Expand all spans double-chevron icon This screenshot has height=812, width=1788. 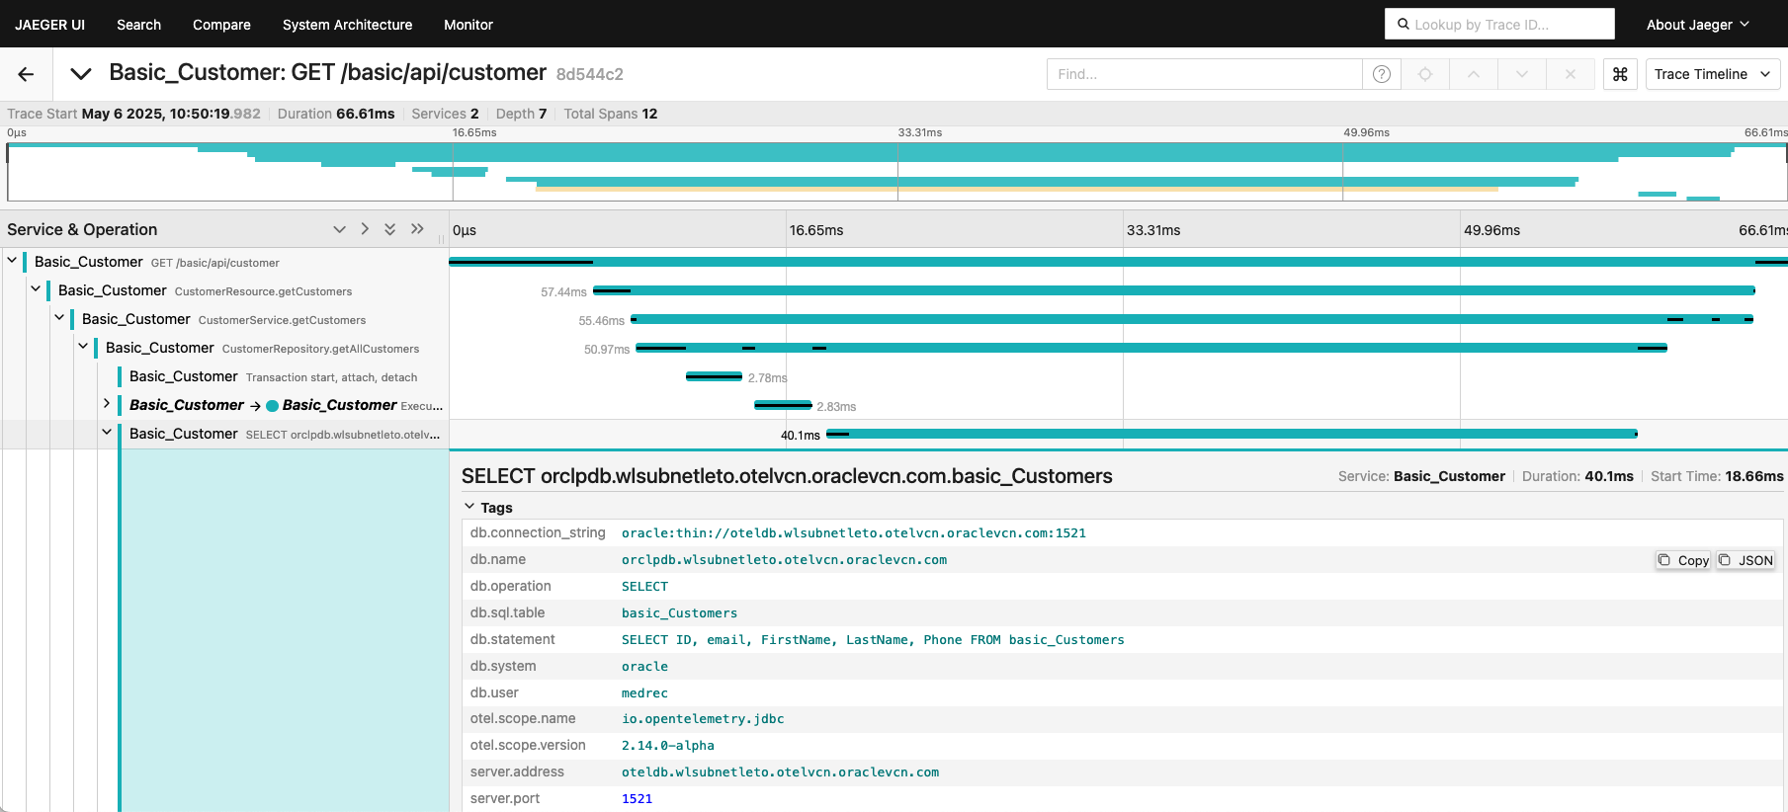click(x=390, y=229)
